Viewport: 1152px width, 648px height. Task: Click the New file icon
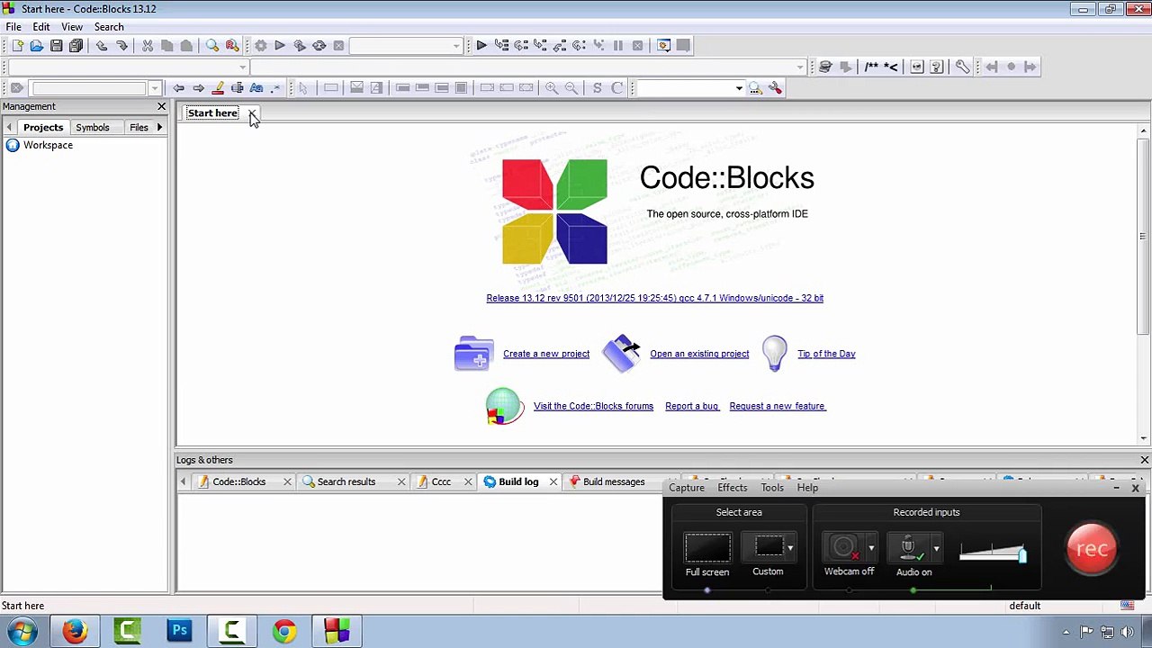17,46
